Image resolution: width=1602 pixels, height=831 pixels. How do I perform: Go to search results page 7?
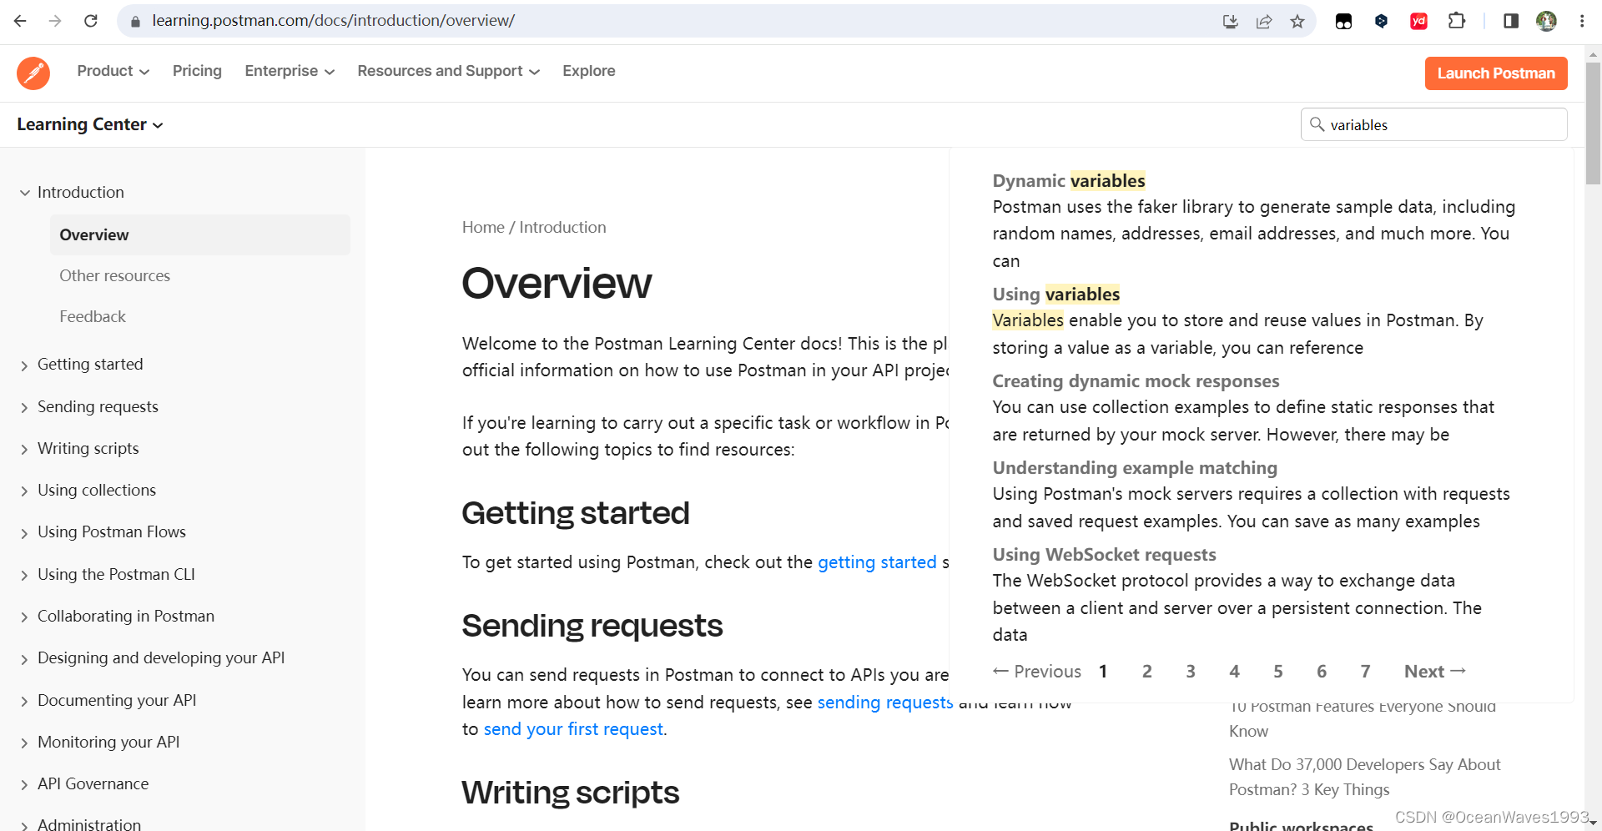pos(1366,672)
